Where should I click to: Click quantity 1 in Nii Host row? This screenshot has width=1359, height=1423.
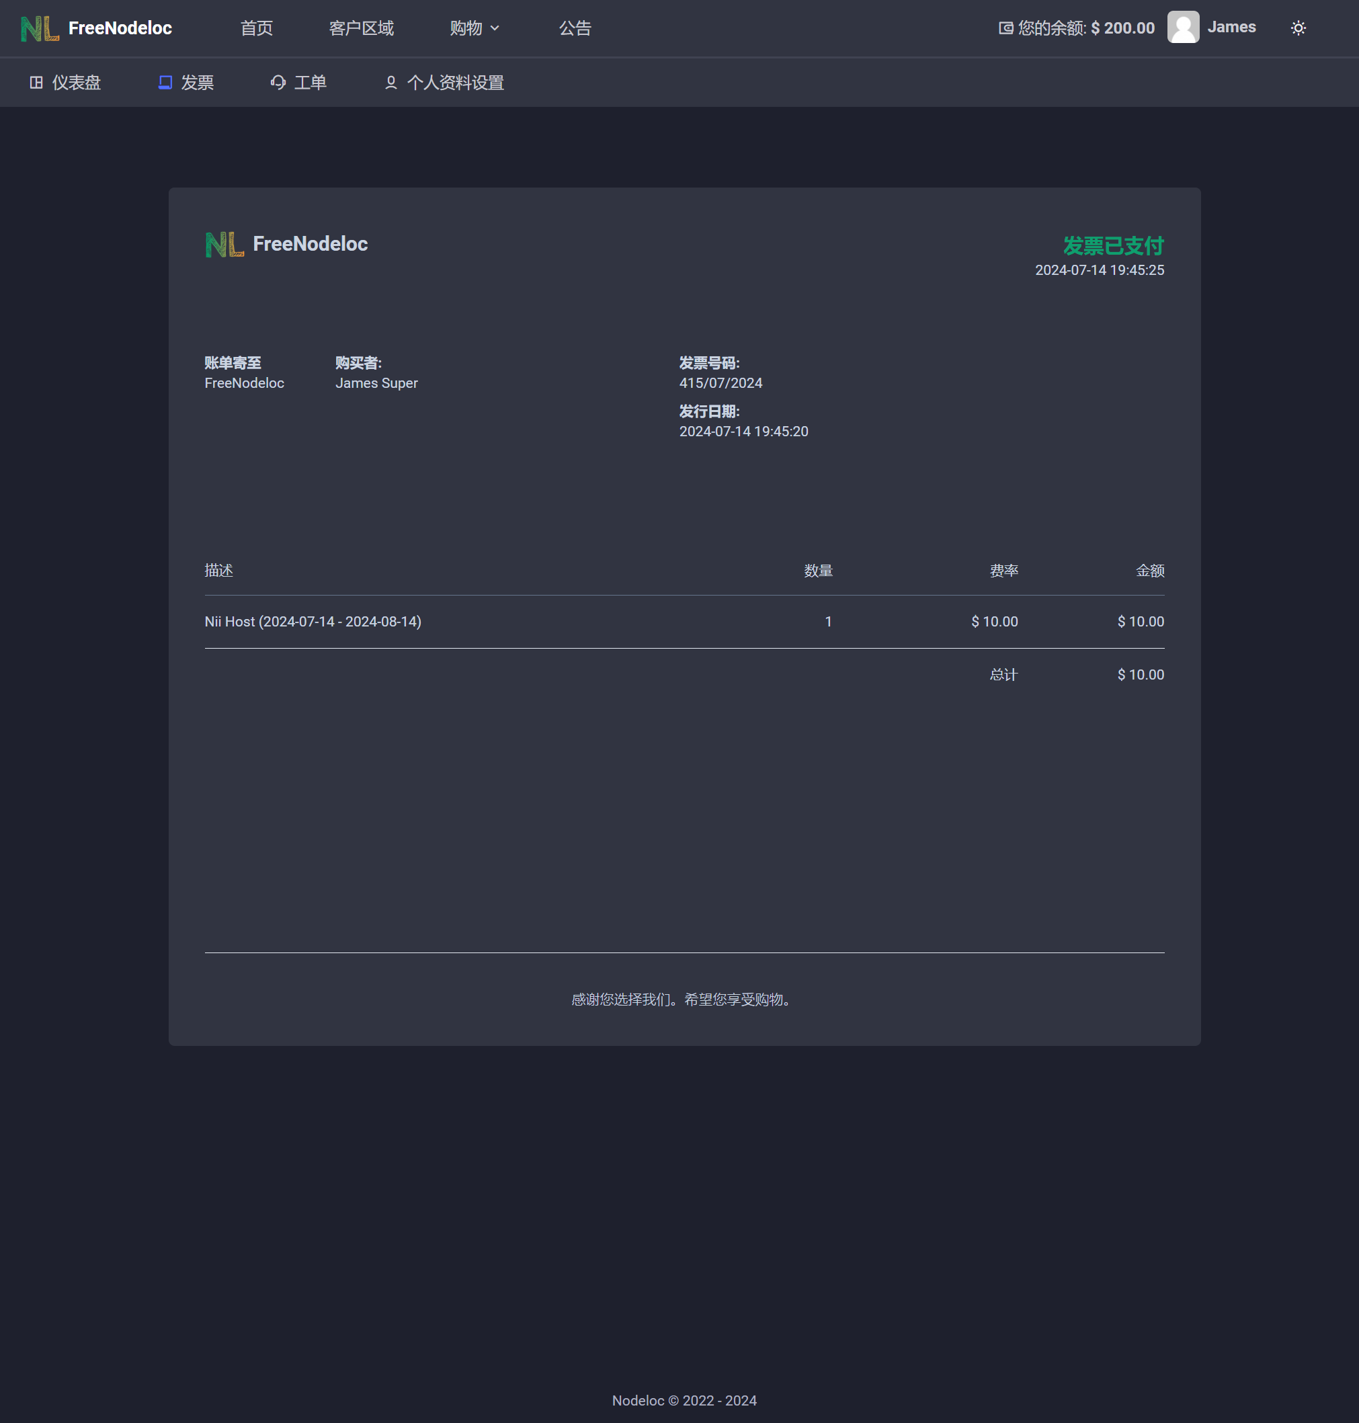(x=829, y=622)
